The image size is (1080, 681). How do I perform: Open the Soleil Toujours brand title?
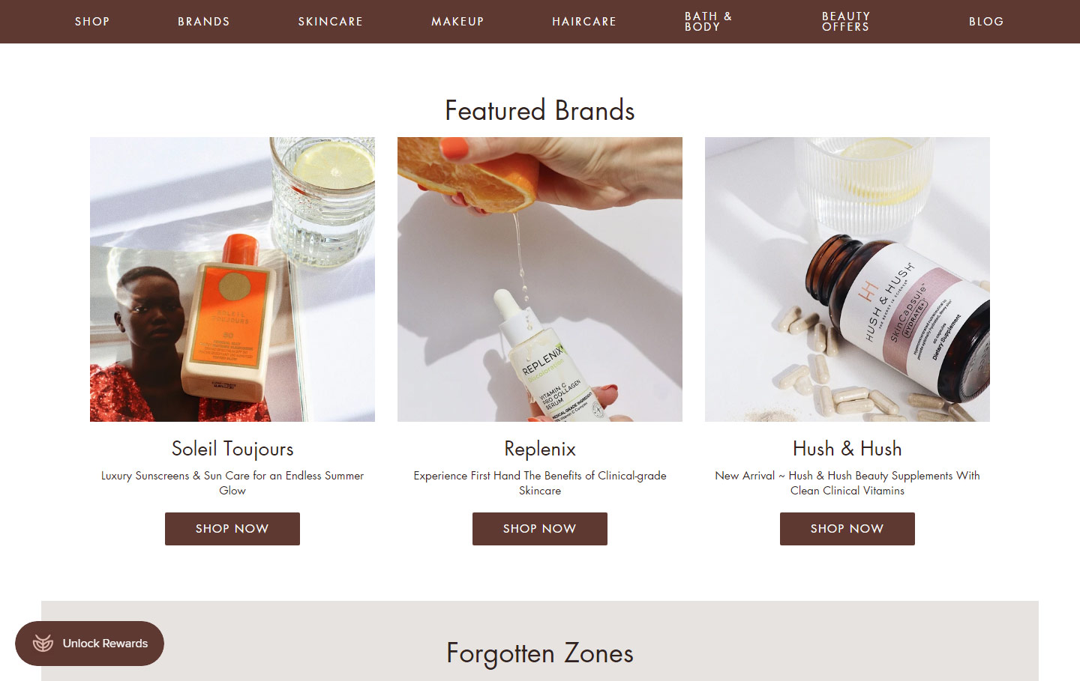tap(232, 449)
